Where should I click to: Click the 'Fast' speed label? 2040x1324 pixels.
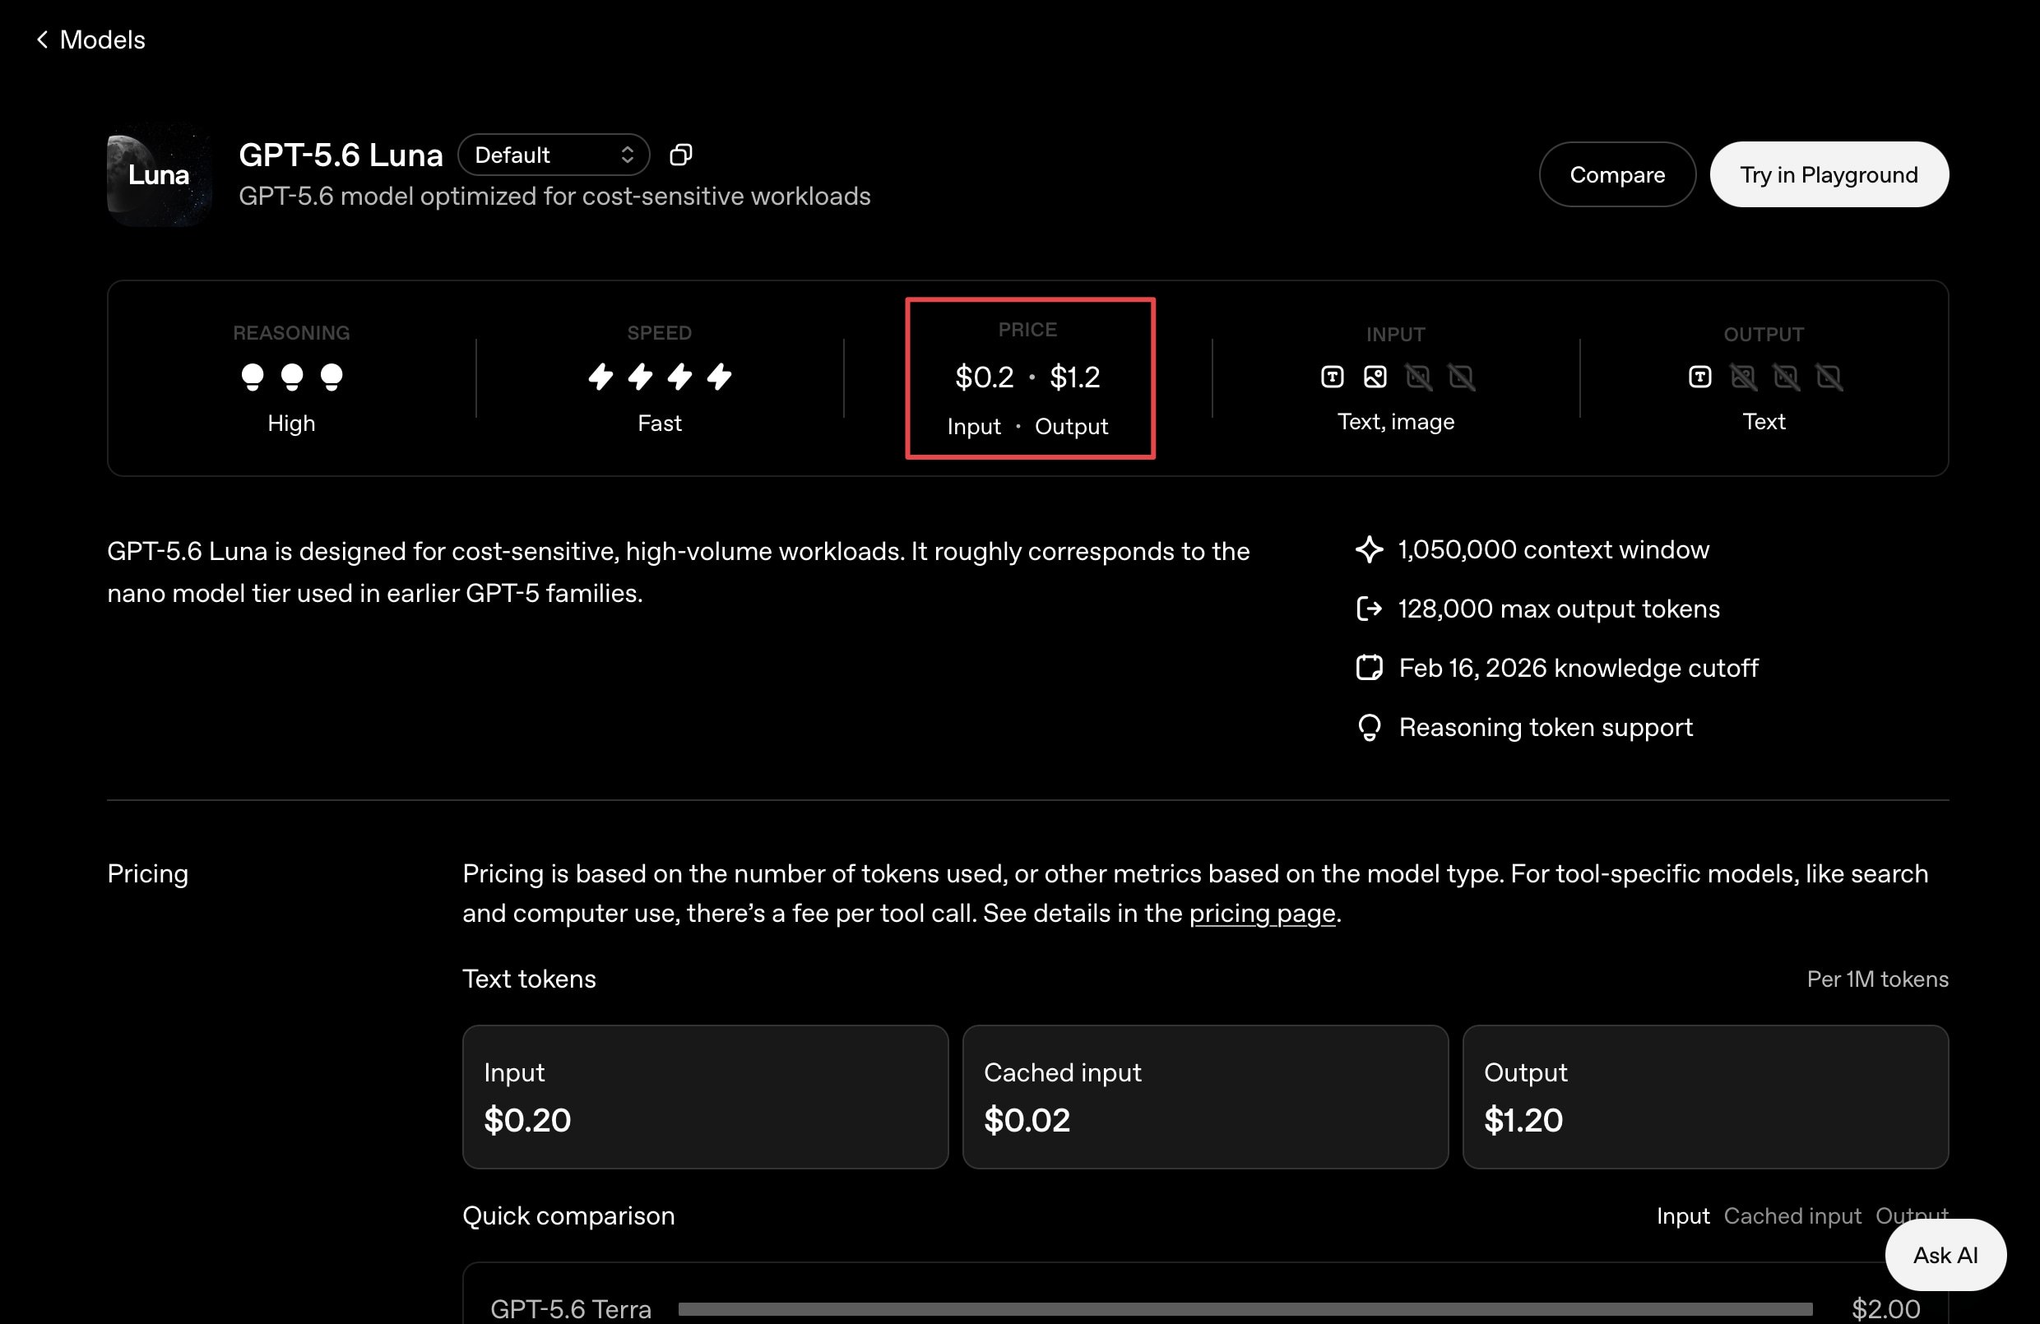[x=659, y=424]
